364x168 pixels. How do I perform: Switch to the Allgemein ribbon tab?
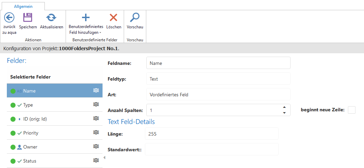(24, 6)
